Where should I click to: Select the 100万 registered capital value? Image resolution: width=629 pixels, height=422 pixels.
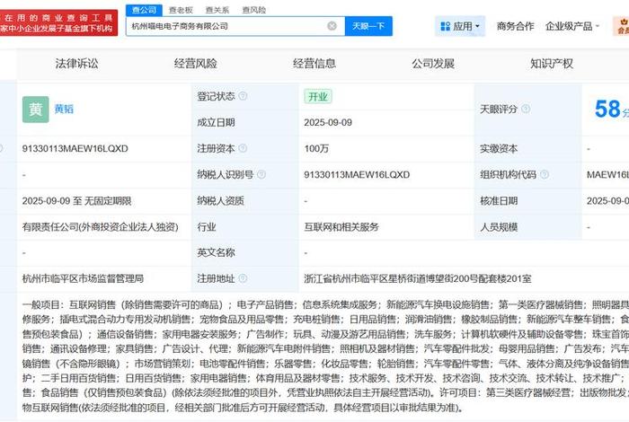click(x=316, y=149)
